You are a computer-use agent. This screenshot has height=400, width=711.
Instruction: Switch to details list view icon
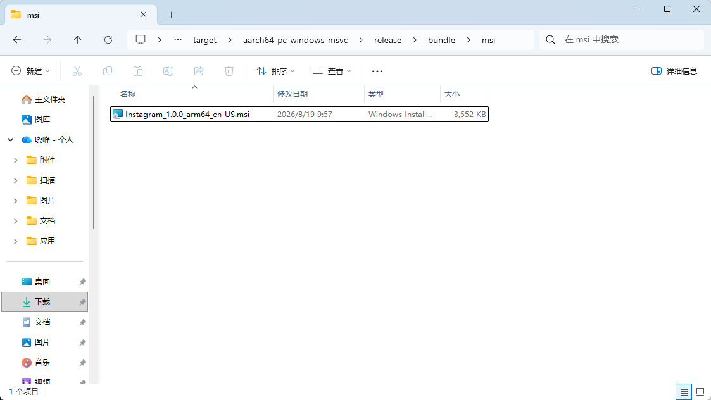pos(684,392)
